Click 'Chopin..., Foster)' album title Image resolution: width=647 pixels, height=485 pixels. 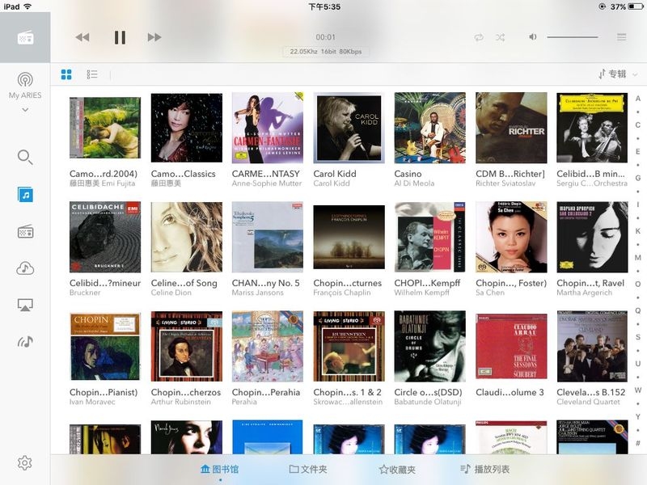[x=511, y=283]
